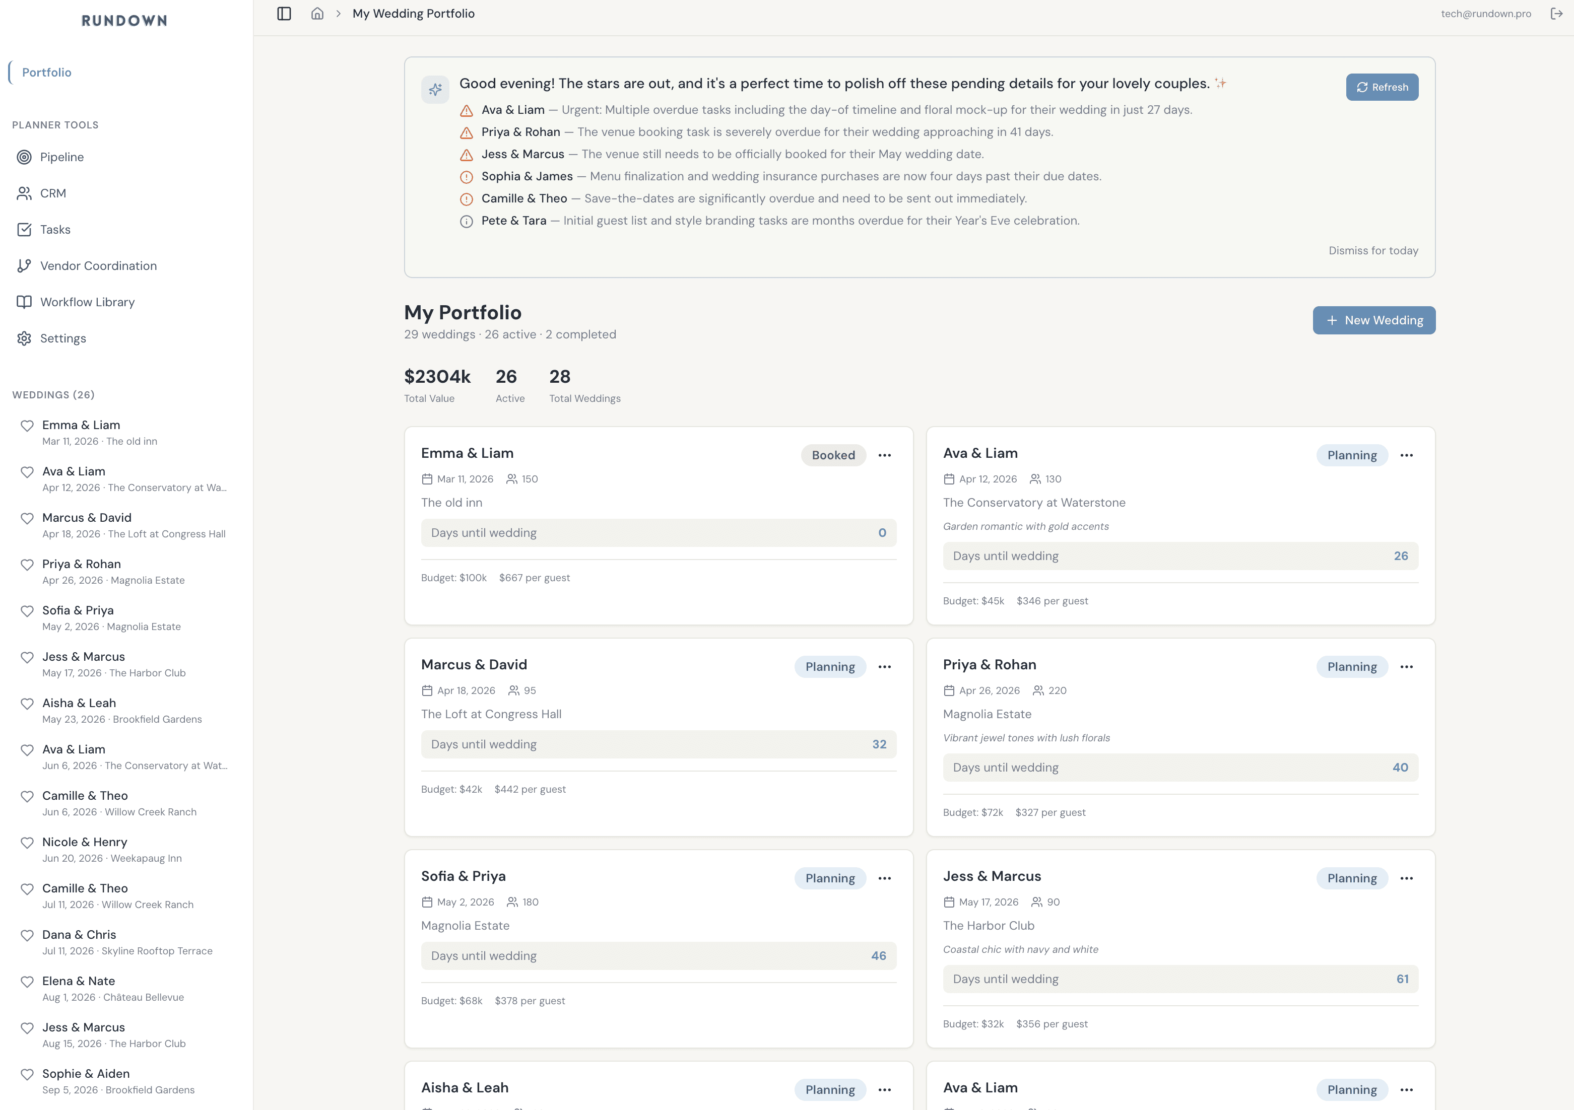Screen dimensions: 1574x1110
Task: Click the logout icon beside email
Action: tap(1556, 14)
